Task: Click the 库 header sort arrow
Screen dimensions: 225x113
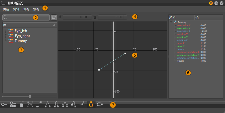Action: (54, 25)
